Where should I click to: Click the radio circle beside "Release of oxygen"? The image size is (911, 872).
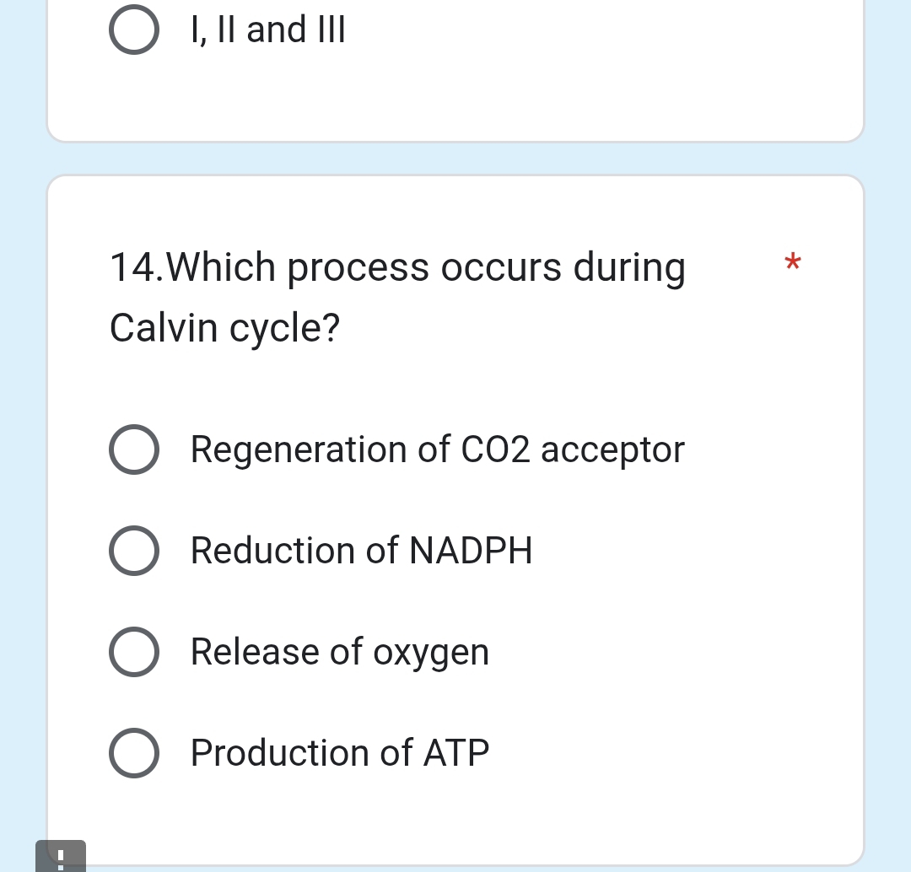(133, 651)
